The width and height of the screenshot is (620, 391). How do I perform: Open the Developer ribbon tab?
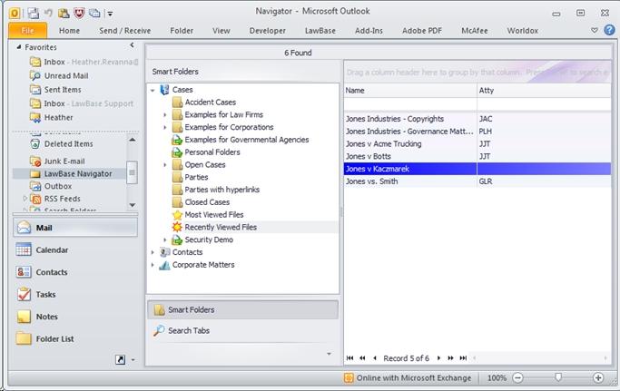(x=267, y=31)
